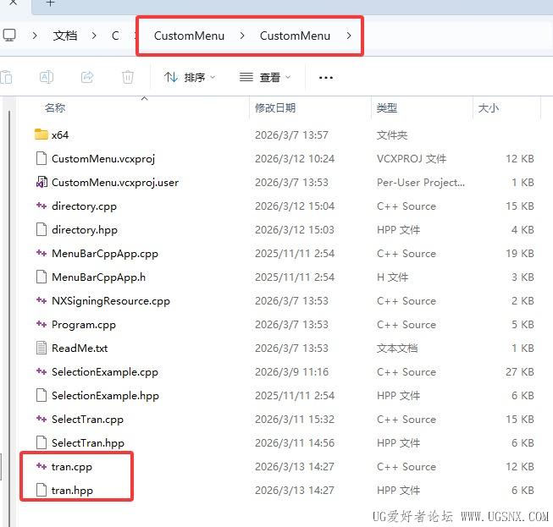Click the 文本文档 type of ReadMe.txt
Viewport: 553px width, 527px height.
tap(397, 348)
